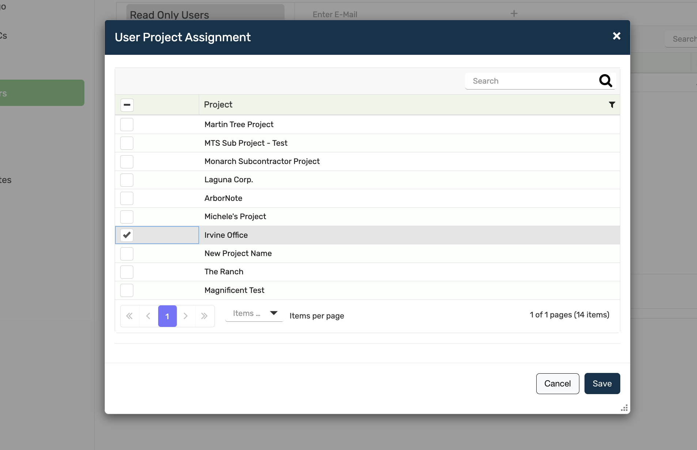
Task: Open the Items per page dropdown
Action: coord(254,314)
